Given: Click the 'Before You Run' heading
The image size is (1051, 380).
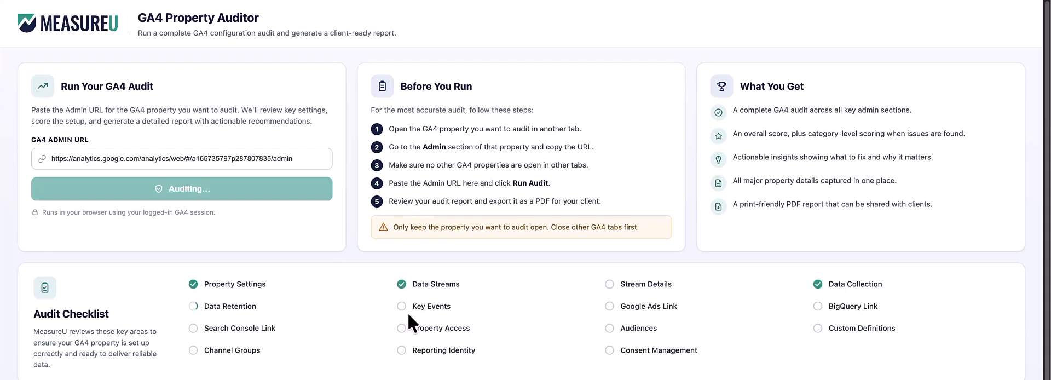Looking at the screenshot, I should click(436, 87).
